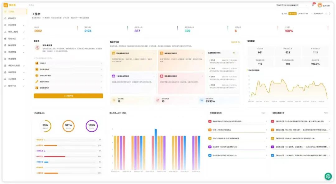Click the 1111 service data value

pos(315,52)
